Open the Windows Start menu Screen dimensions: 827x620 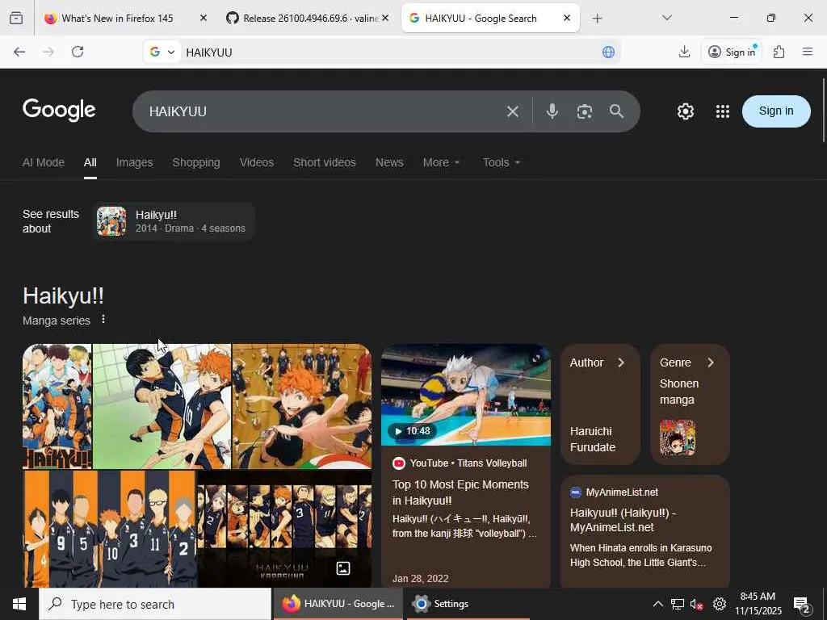(19, 604)
